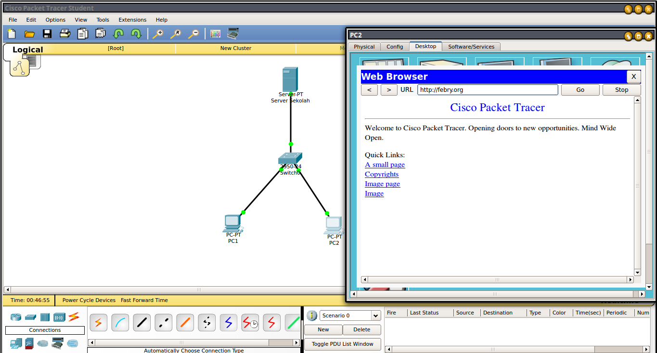Switch to PC2 Physical tab
This screenshot has width=657, height=353.
point(364,47)
